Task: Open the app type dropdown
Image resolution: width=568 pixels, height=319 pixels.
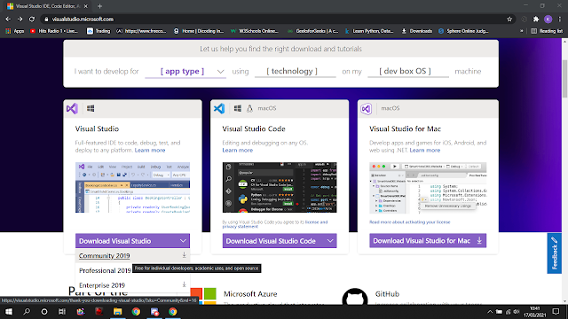Action: (185, 71)
